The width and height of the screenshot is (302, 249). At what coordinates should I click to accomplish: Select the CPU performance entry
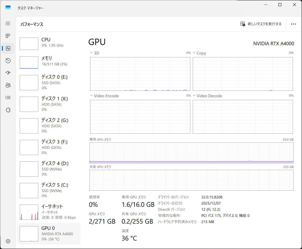(x=49, y=44)
